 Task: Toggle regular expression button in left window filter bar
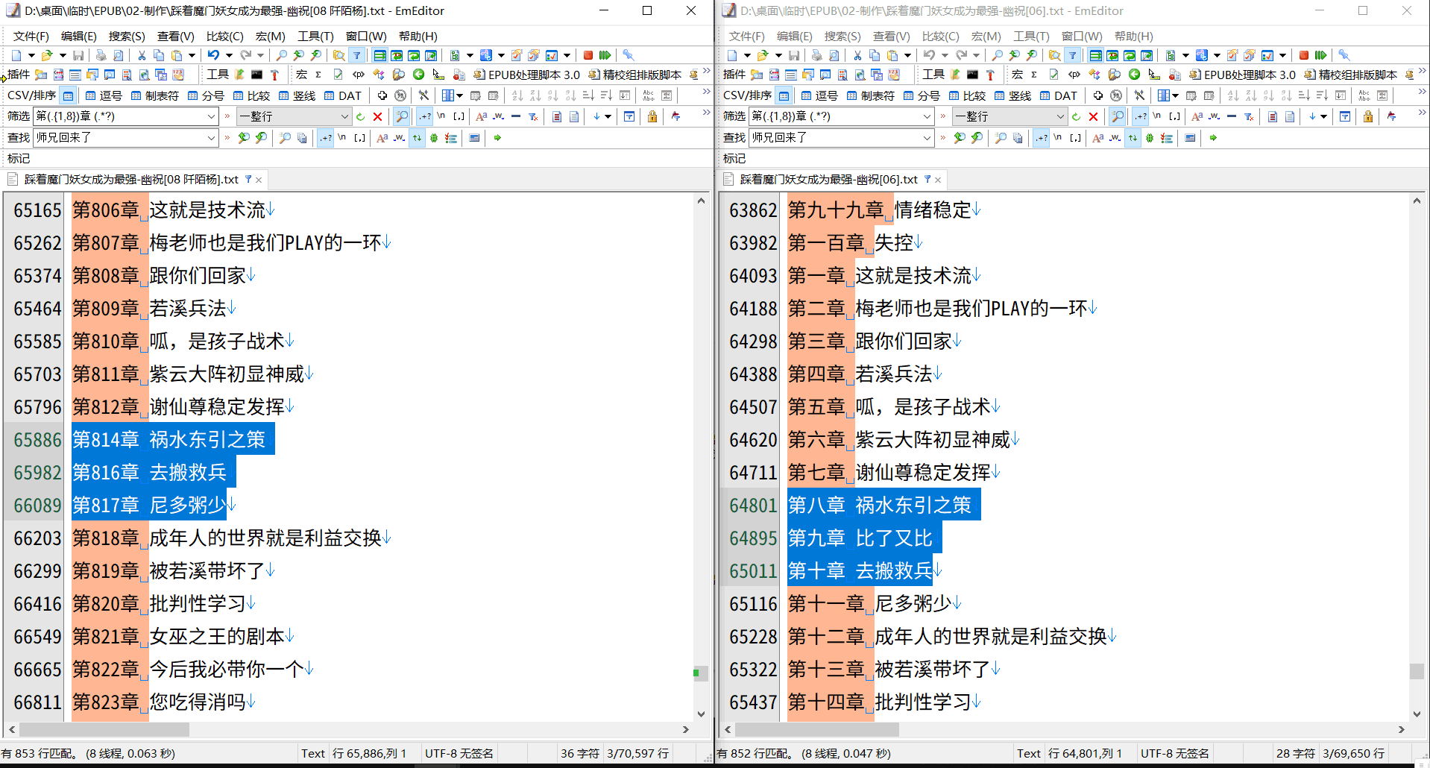tap(424, 116)
